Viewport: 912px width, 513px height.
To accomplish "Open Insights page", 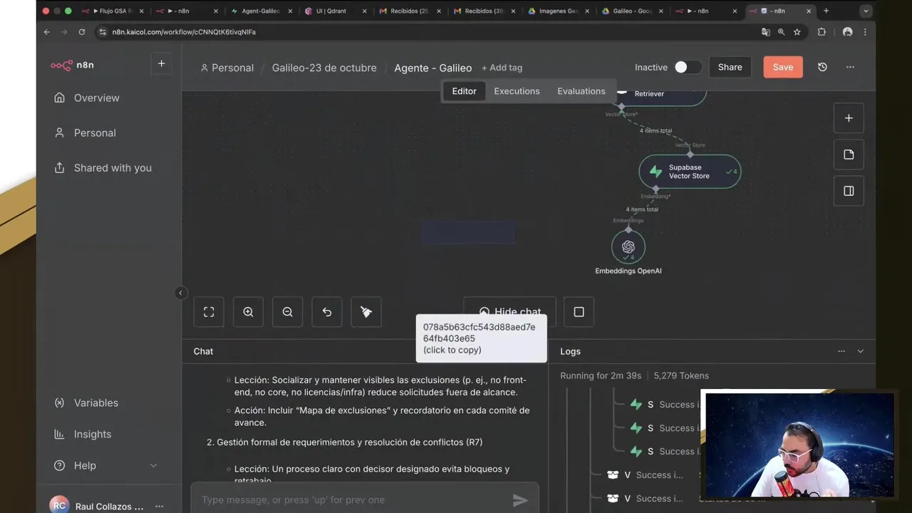I will pyautogui.click(x=93, y=434).
